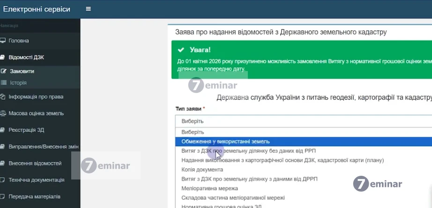Click the Технічна документація icon
The image size is (432, 208).
(x=3, y=180)
